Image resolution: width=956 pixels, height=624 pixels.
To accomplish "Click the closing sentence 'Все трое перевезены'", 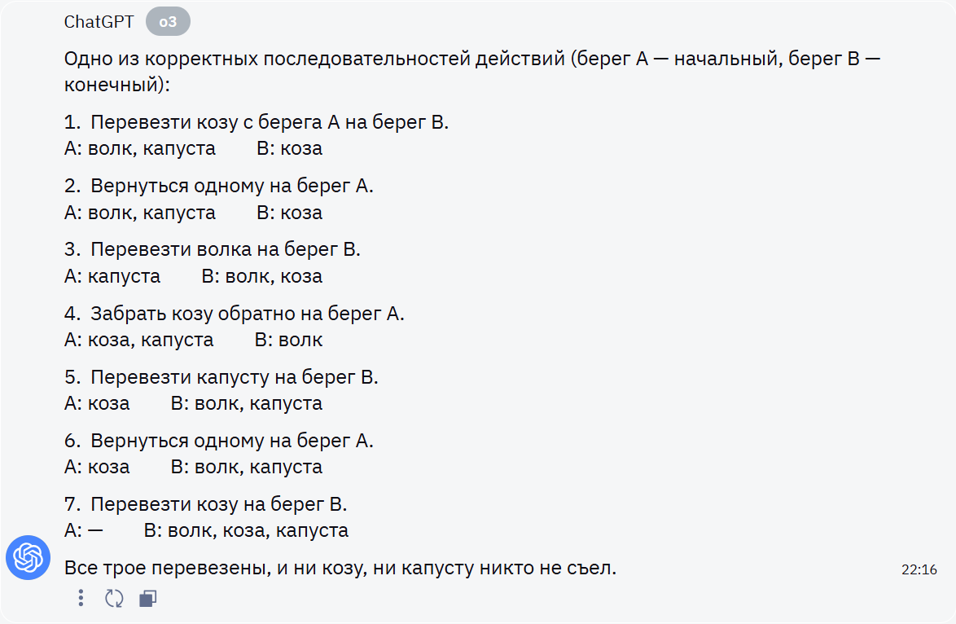I will coord(340,568).
